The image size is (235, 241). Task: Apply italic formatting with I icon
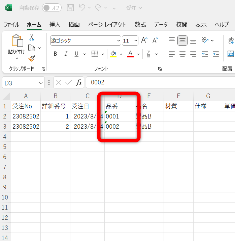point(66,54)
